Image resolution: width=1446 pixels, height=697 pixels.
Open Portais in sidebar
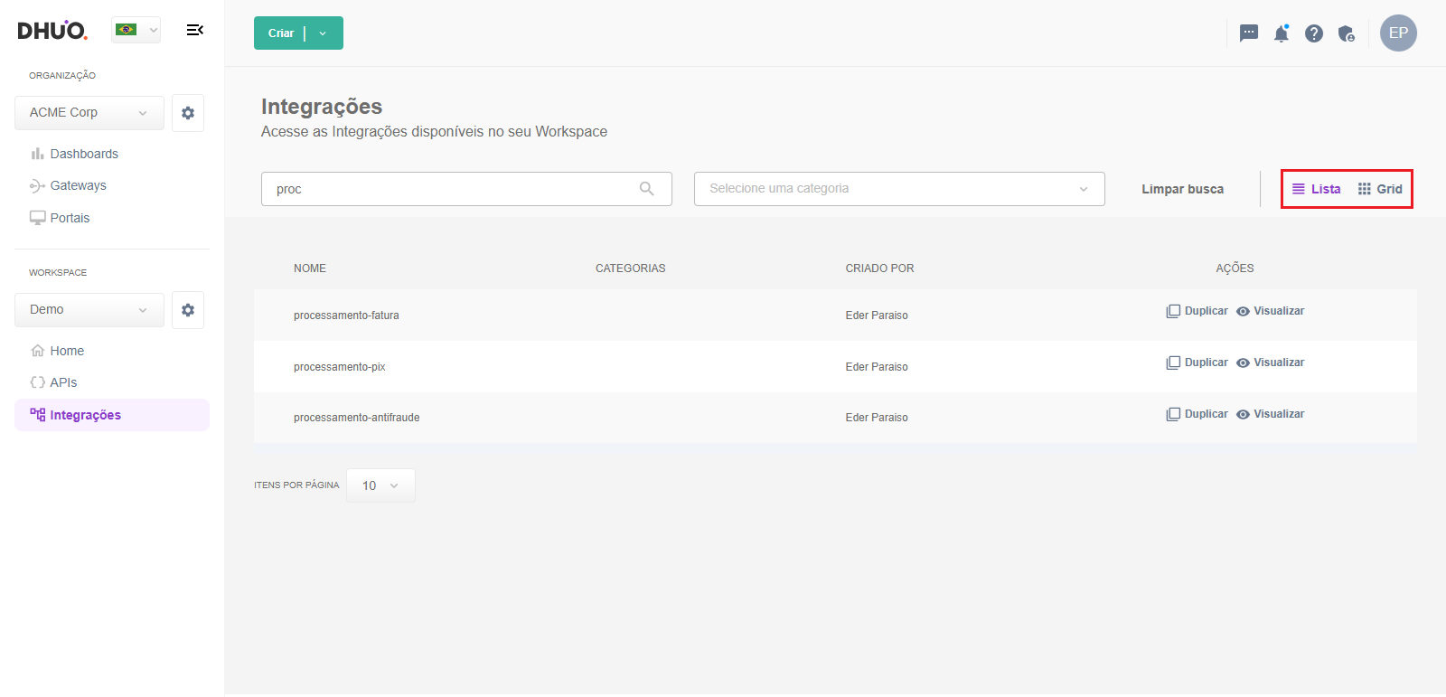[x=61, y=218]
